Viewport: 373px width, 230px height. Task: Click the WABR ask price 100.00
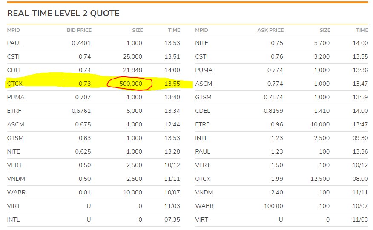point(273,206)
